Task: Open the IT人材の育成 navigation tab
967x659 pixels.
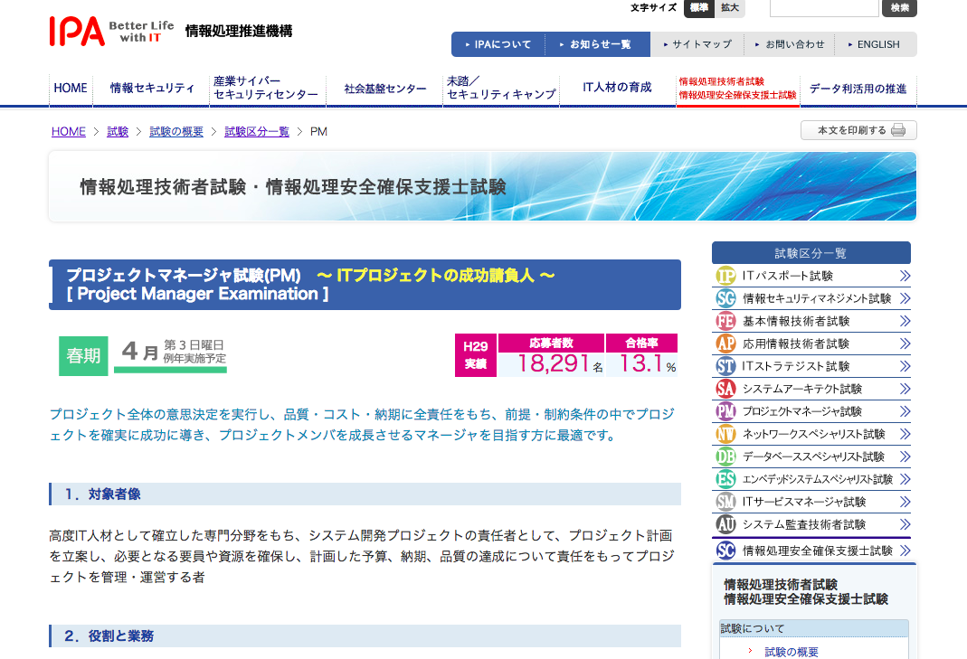Action: tap(617, 89)
